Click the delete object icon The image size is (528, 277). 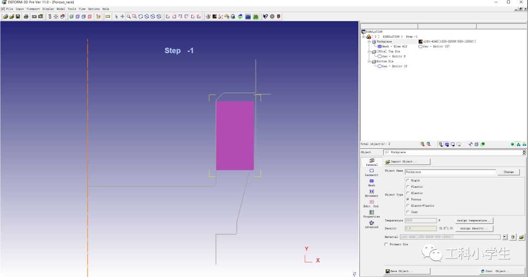429,144
